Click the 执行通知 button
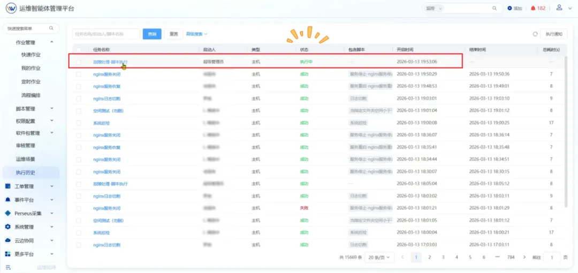Image resolution: width=578 pixels, height=273 pixels. tap(554, 34)
